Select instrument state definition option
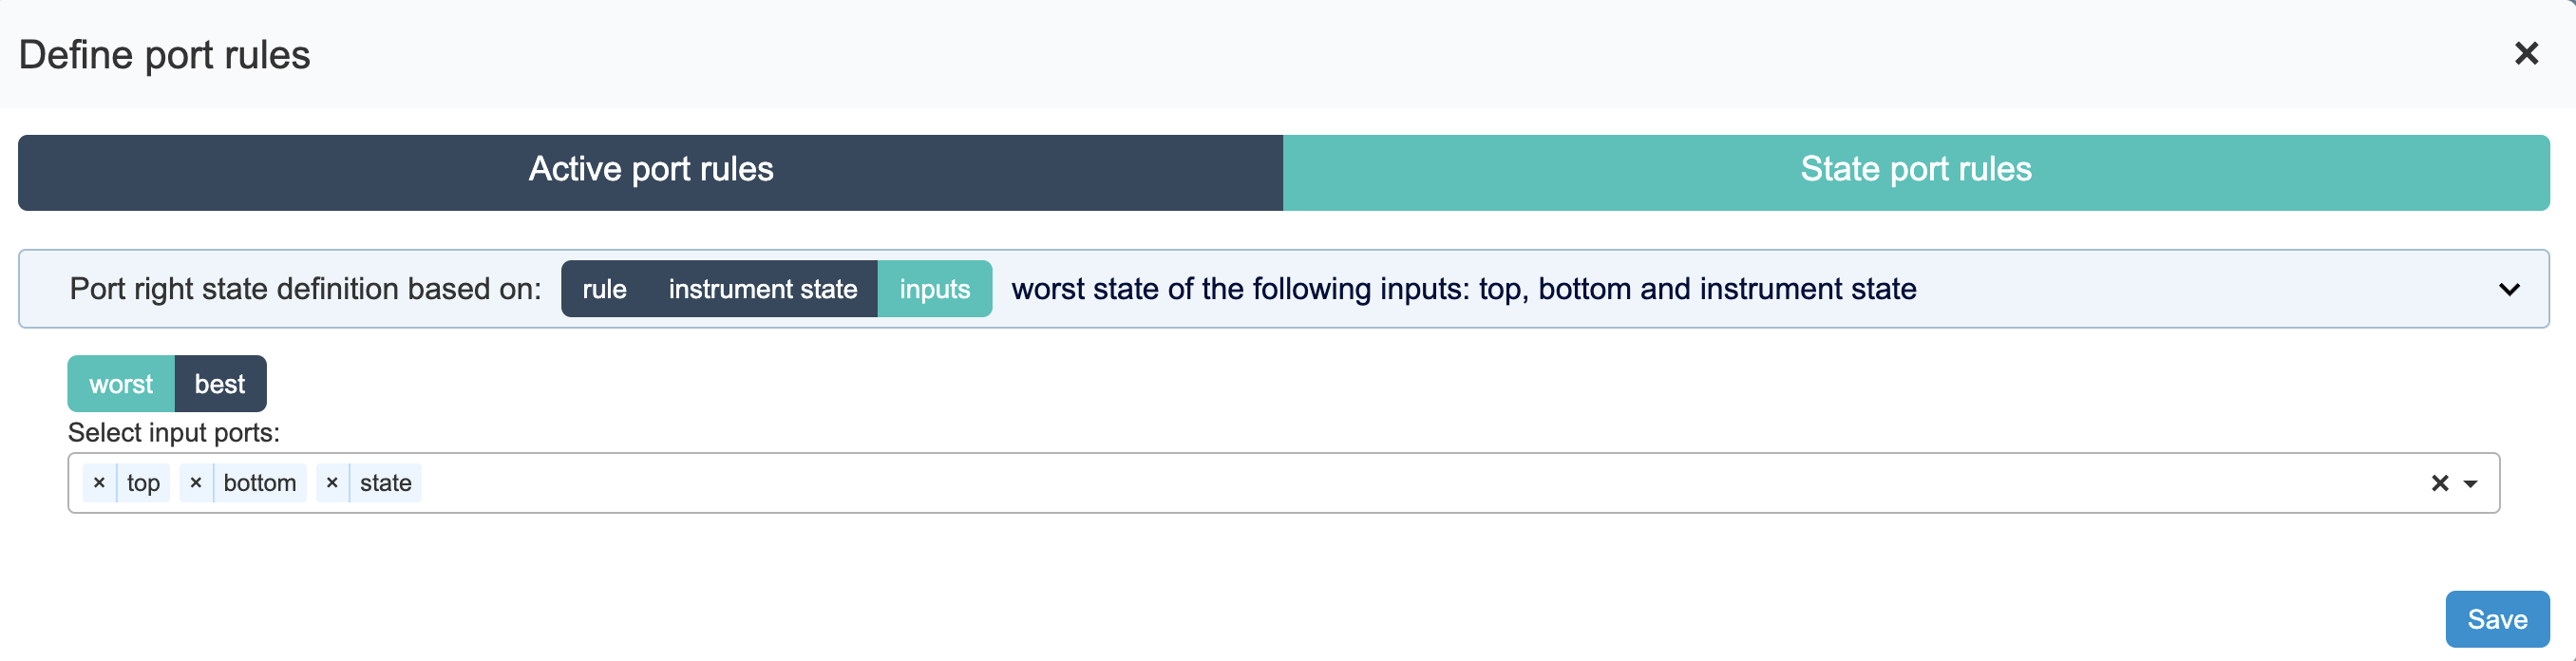Screen dimensions: 2576x661 pyautogui.click(x=762, y=289)
